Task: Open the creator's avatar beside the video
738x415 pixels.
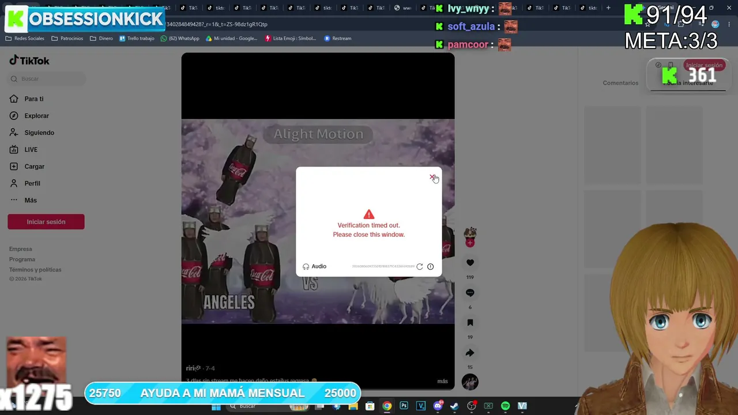Action: click(470, 234)
